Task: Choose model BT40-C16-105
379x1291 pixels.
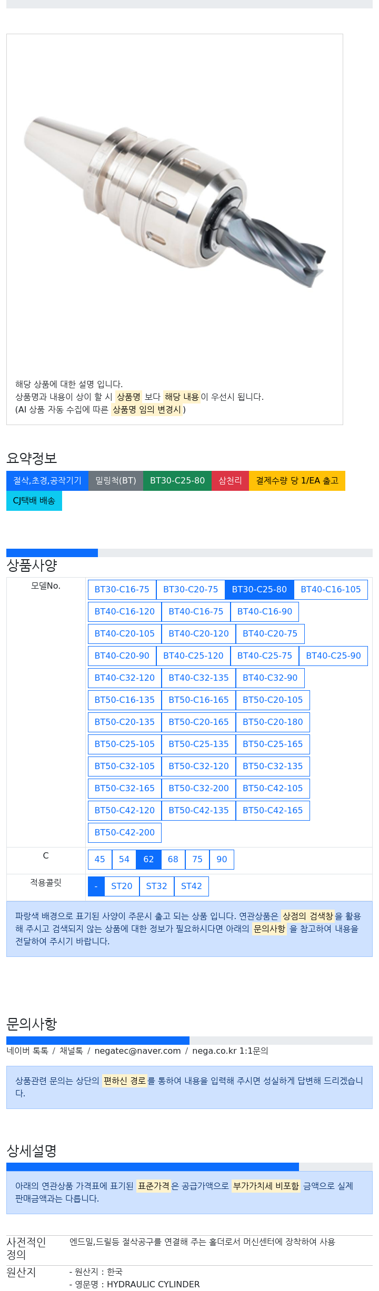Action: pos(331,590)
